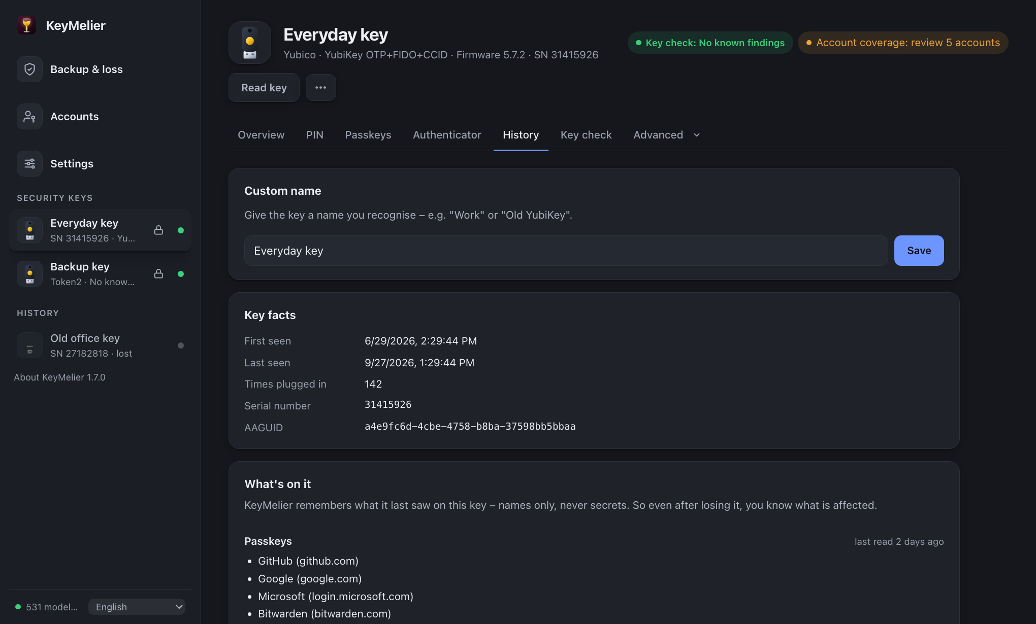
Task: Click the Accounts people icon
Action: coord(29,117)
